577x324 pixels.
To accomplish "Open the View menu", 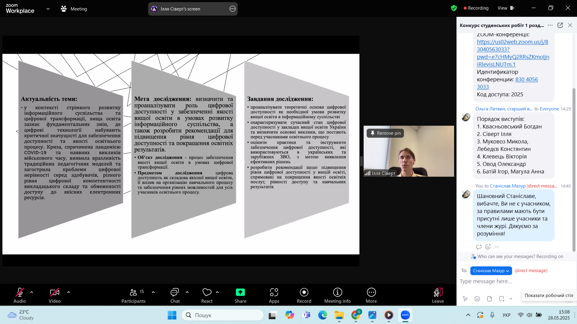I will (506, 8).
